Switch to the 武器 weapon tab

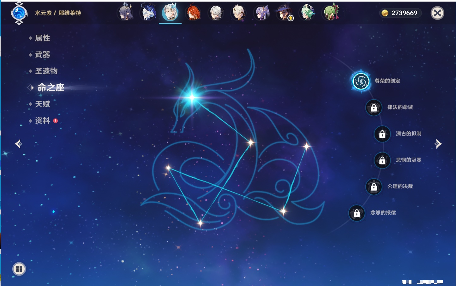click(42, 55)
